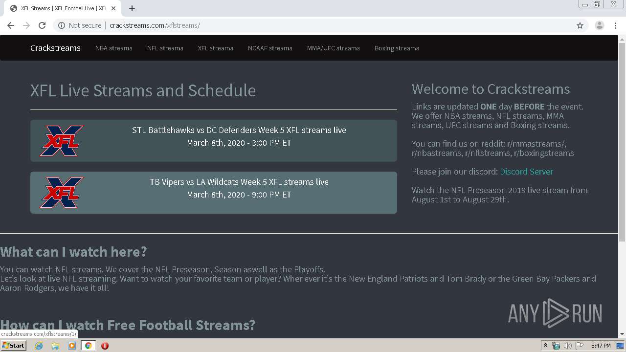
Task: Close the XFL Streams tab
Action: 113,8
